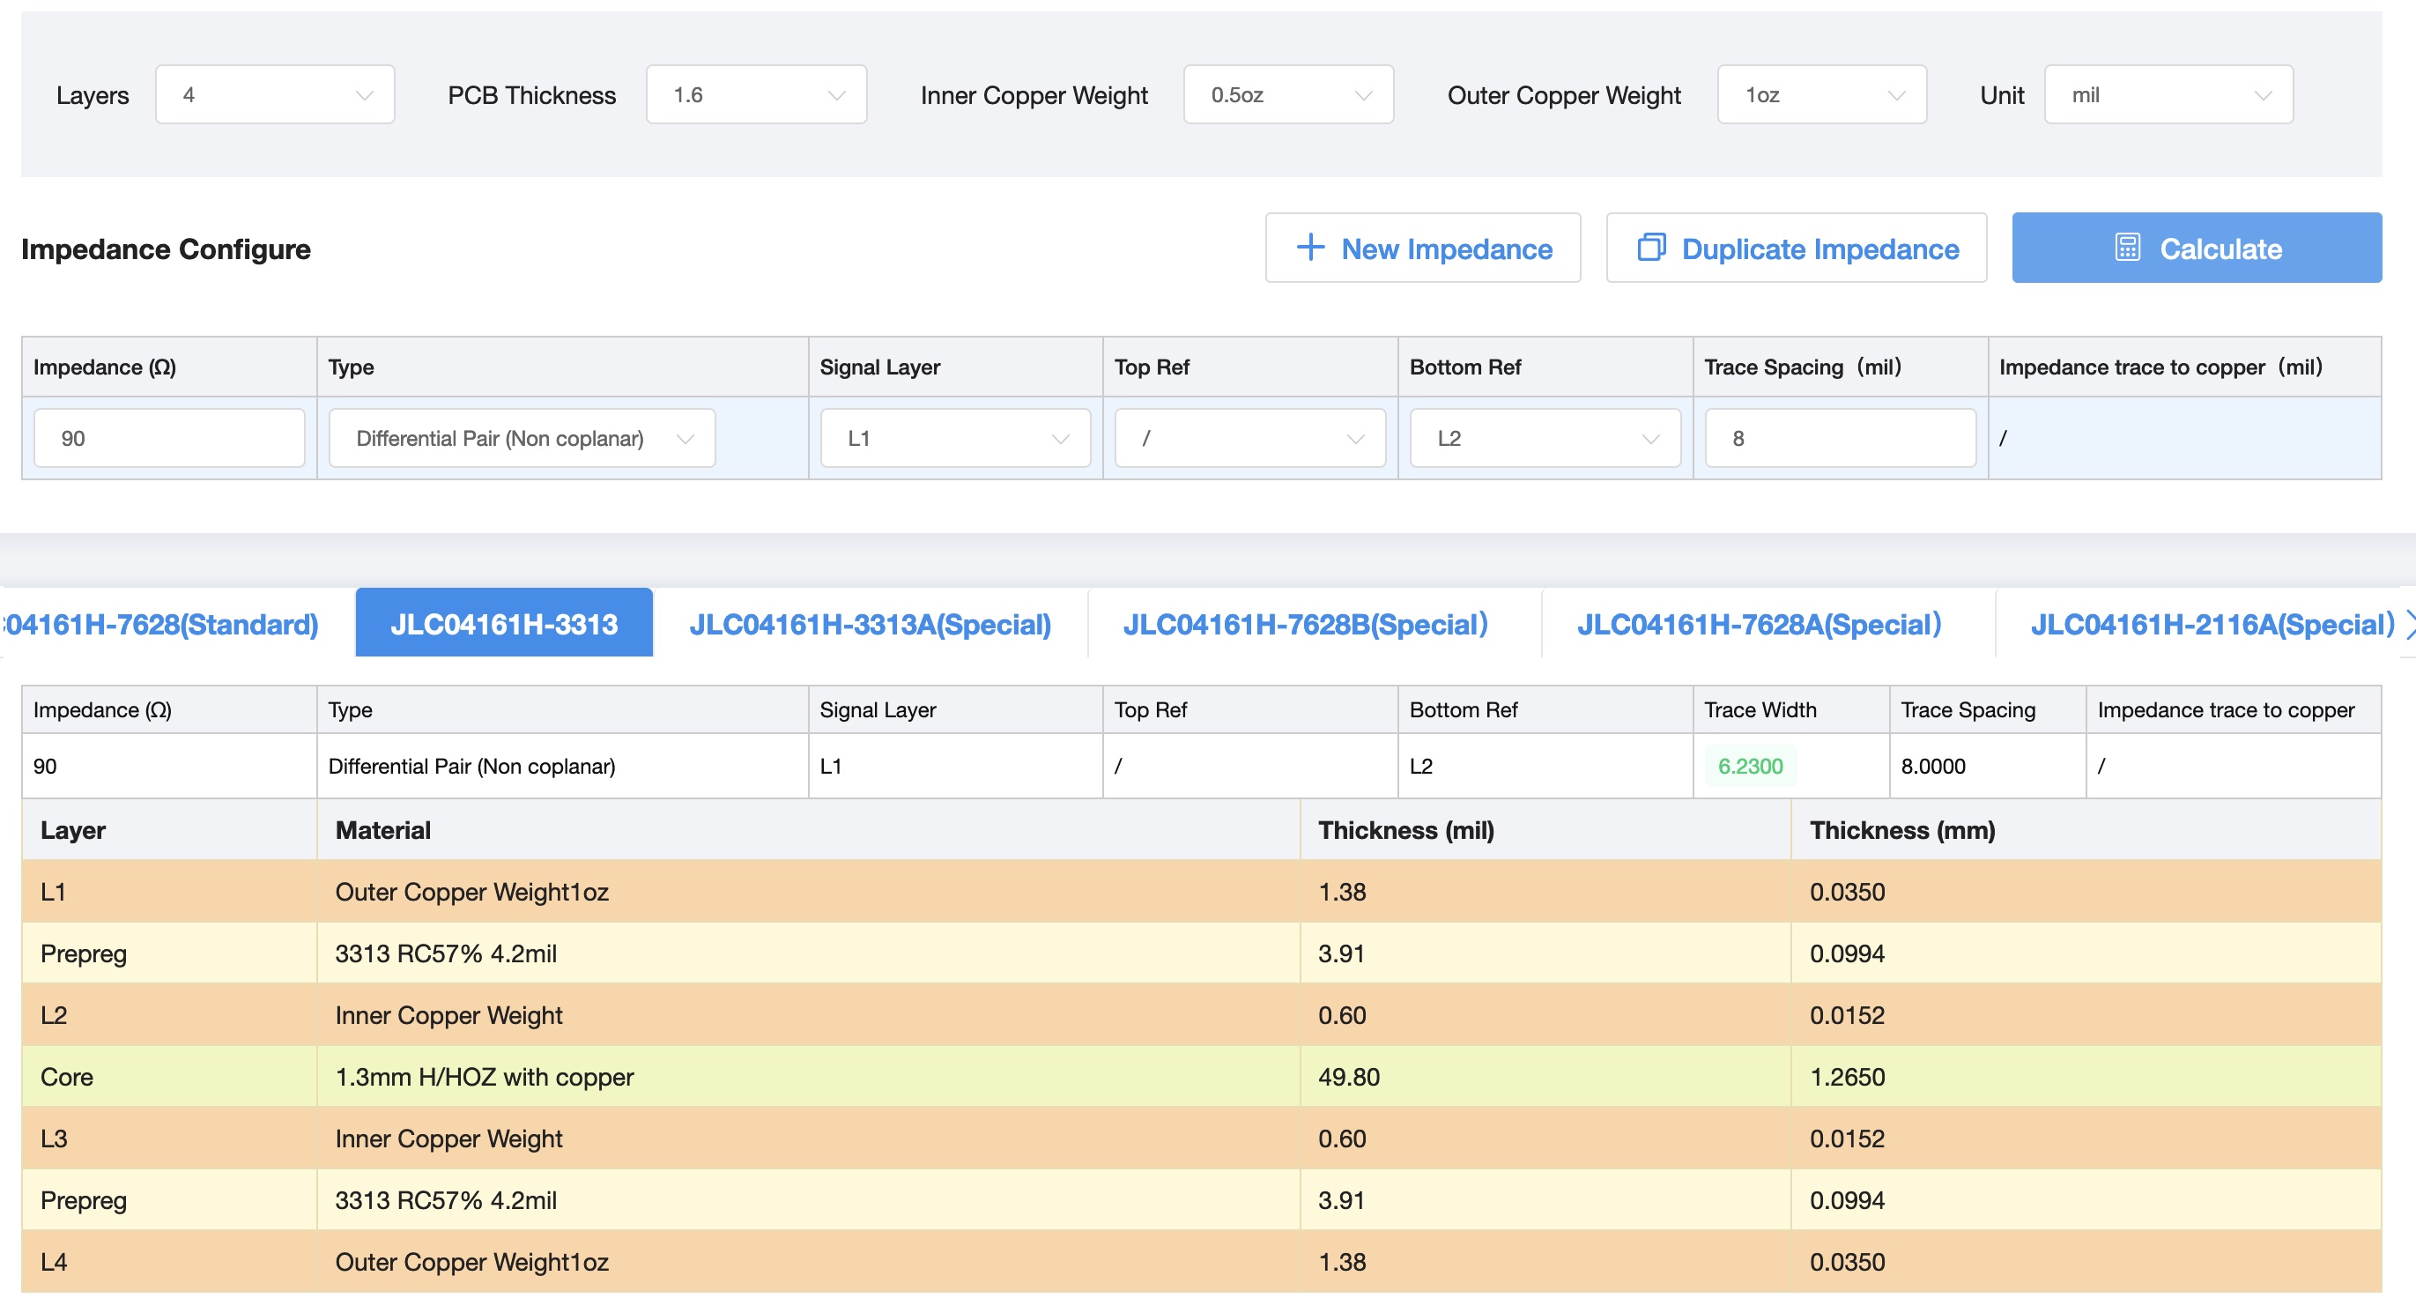Image resolution: width=2416 pixels, height=1313 pixels.
Task: Switch to JLC04161H-7628B(Special) tab
Action: tap(1305, 624)
